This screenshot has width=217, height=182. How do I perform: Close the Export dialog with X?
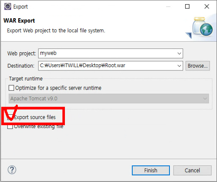[x=207, y=6]
